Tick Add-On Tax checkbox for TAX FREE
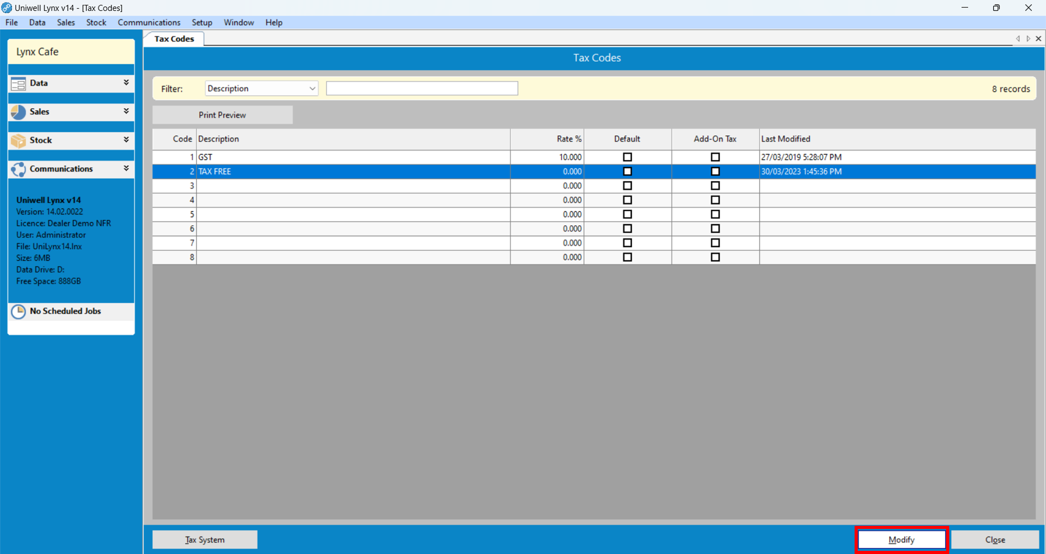The width and height of the screenshot is (1046, 554). click(715, 171)
